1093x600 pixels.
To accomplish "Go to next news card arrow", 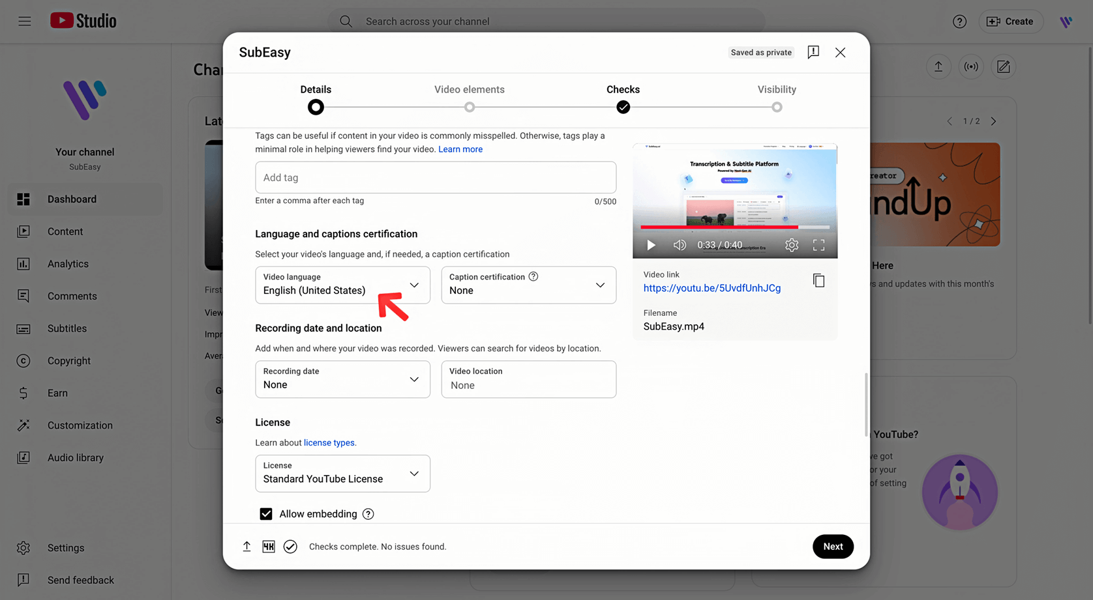I will point(993,121).
